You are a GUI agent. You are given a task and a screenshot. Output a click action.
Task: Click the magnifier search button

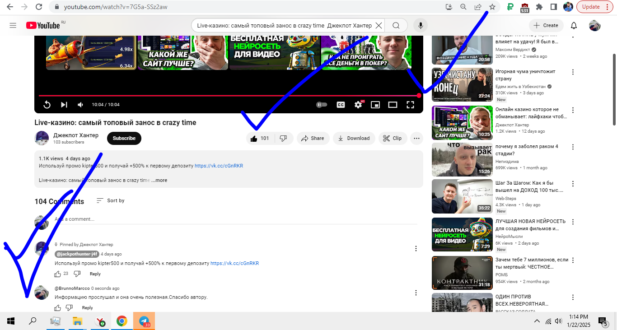tap(396, 26)
